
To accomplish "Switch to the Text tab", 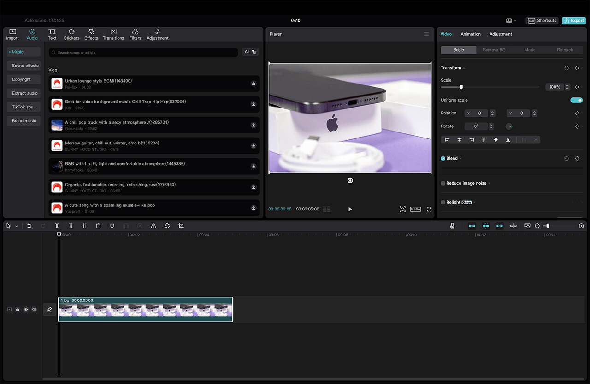I will pyautogui.click(x=52, y=35).
